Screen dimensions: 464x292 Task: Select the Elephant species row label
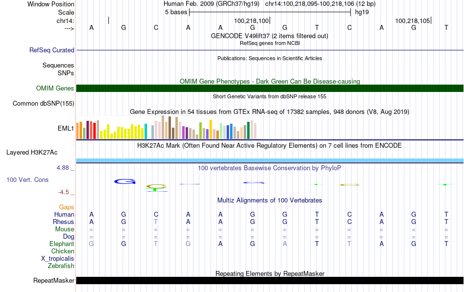[x=62, y=244]
